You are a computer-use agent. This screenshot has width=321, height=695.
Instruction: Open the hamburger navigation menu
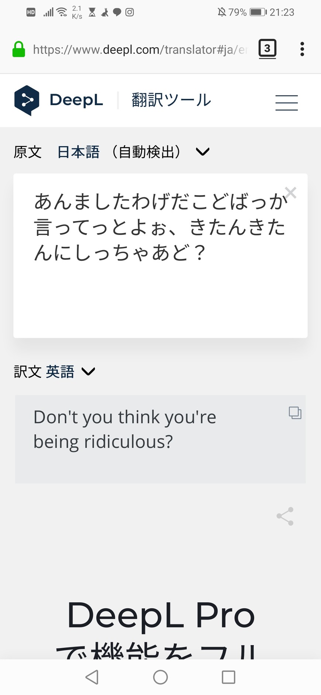(x=286, y=103)
